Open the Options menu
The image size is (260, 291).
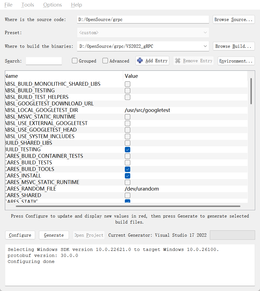point(52,5)
